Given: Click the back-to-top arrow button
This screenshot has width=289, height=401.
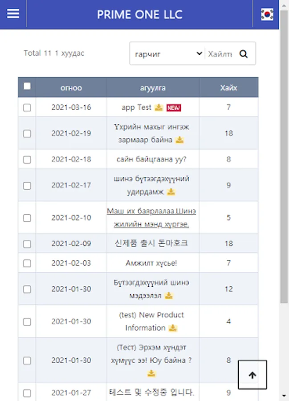Looking at the screenshot, I should click(252, 375).
